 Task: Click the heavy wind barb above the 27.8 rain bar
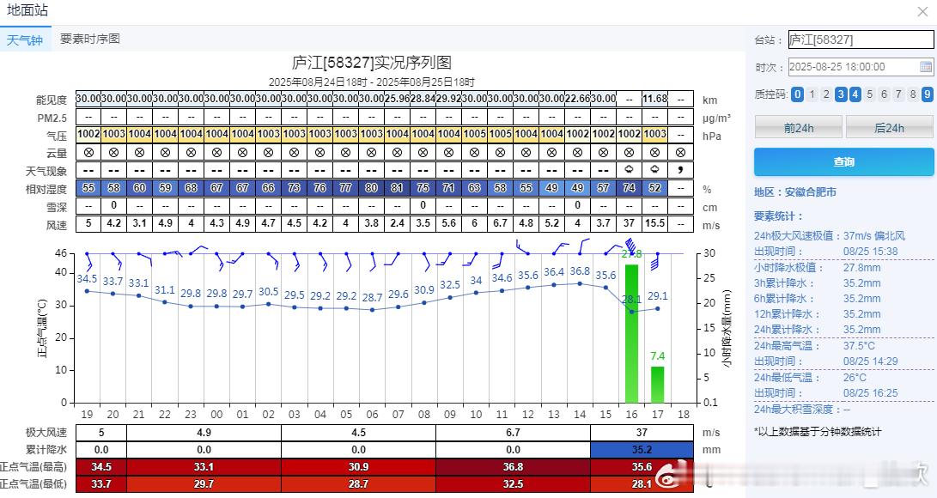(630, 245)
